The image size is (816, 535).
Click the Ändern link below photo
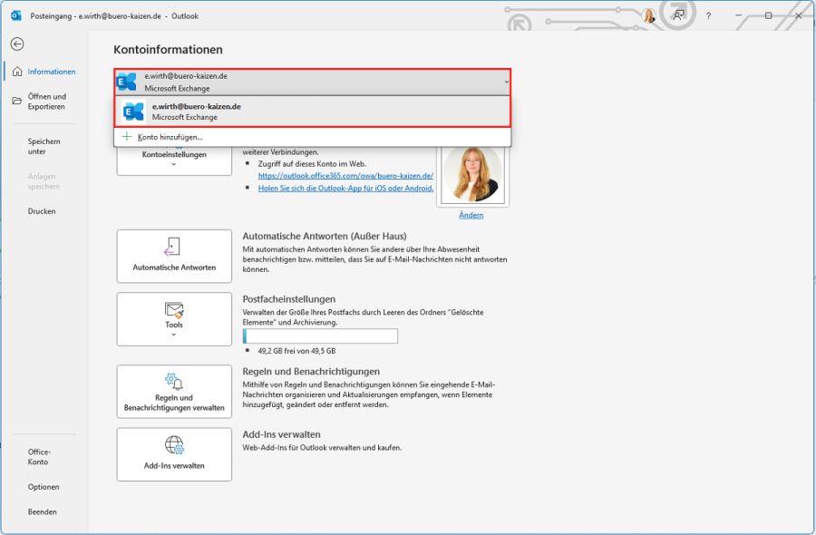coord(471,215)
